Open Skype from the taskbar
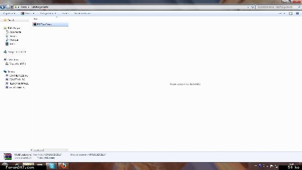 (52, 166)
